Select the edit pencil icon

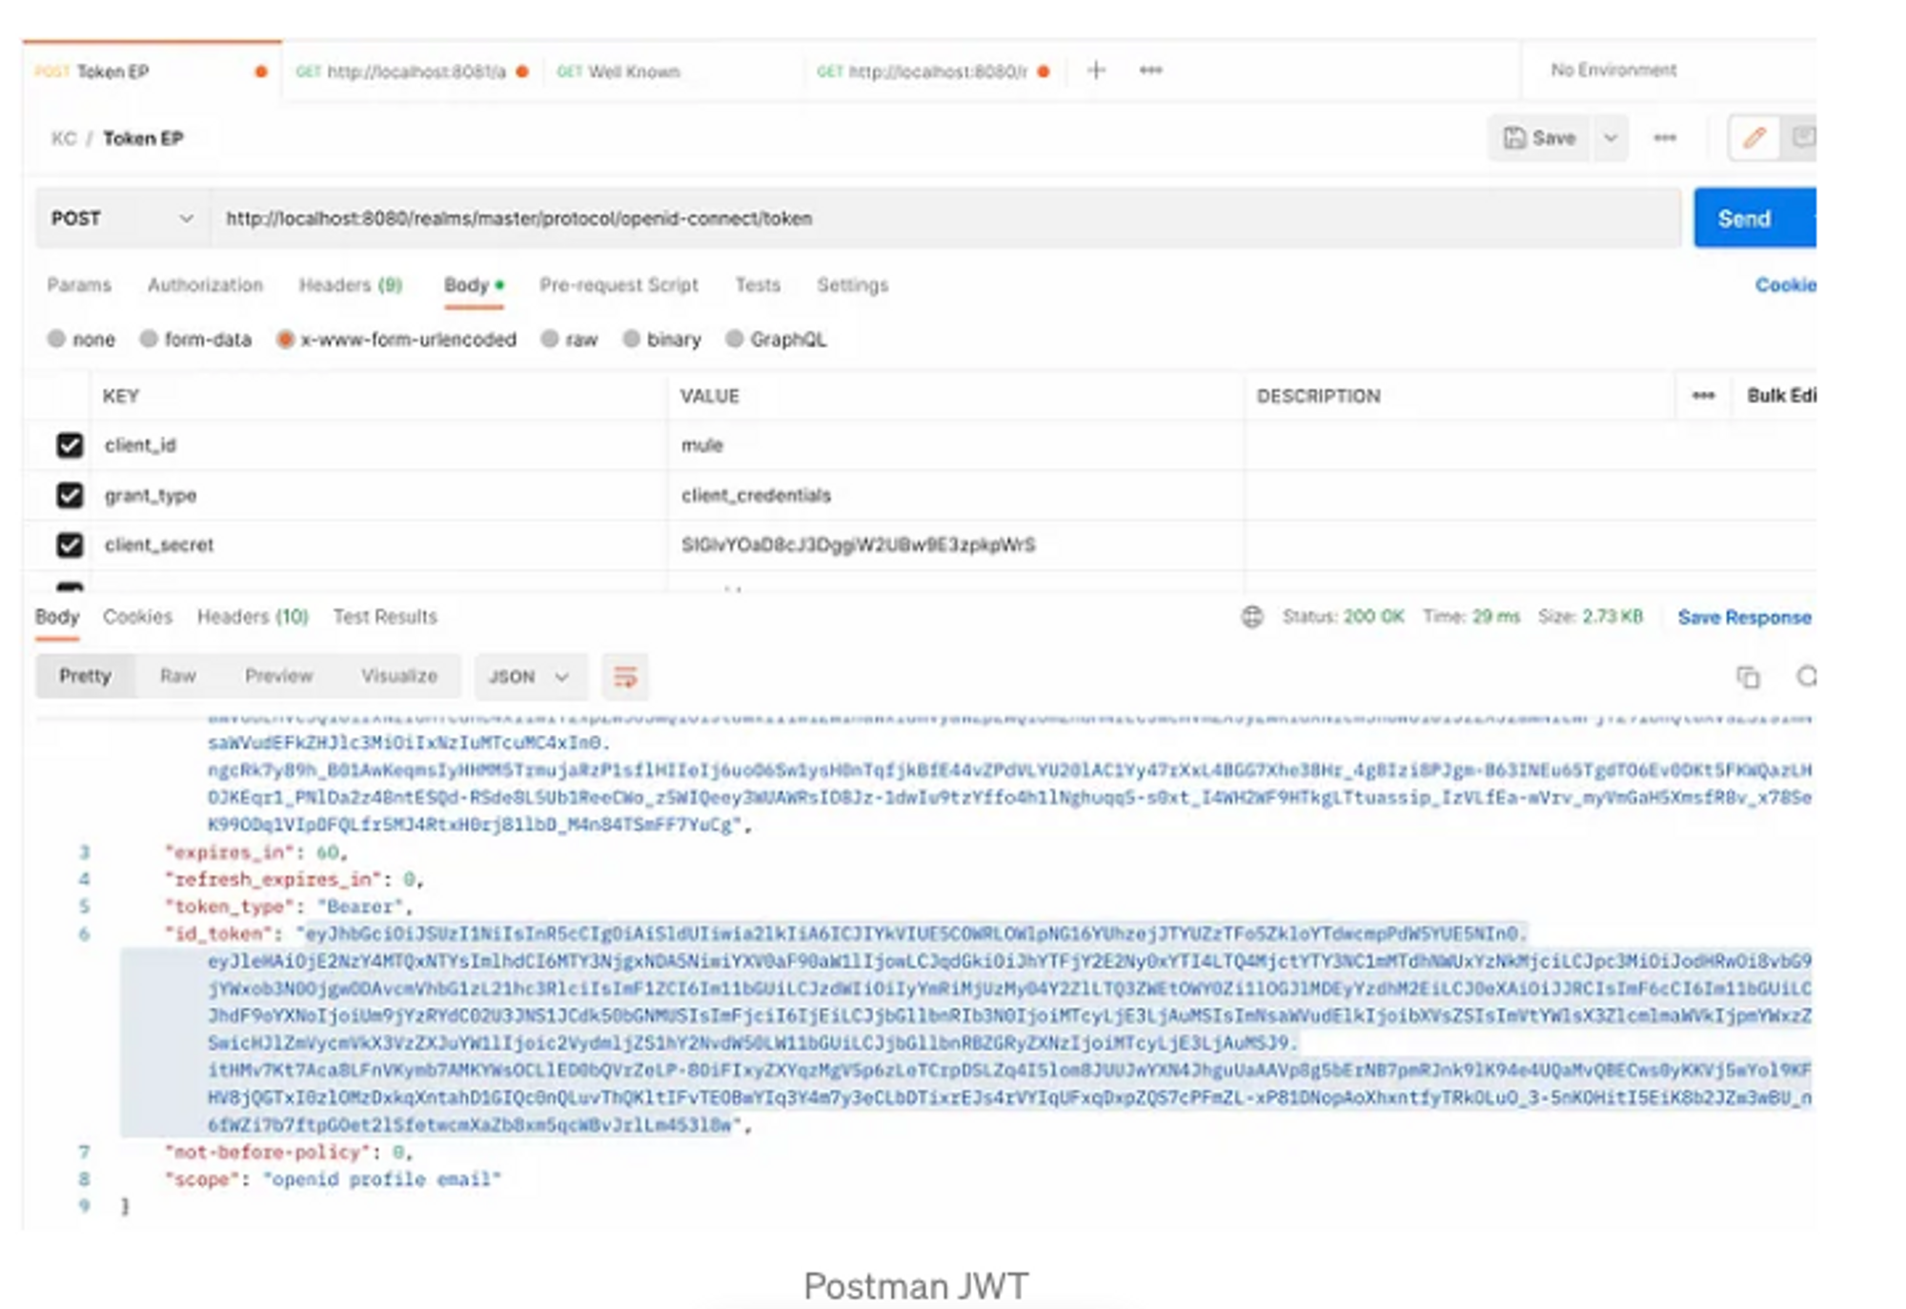[1752, 137]
